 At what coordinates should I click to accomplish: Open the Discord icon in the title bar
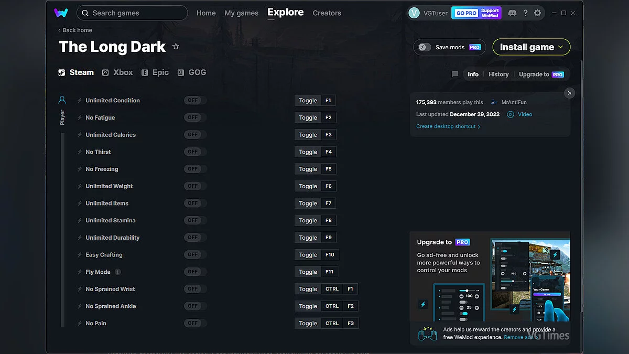coord(512,13)
